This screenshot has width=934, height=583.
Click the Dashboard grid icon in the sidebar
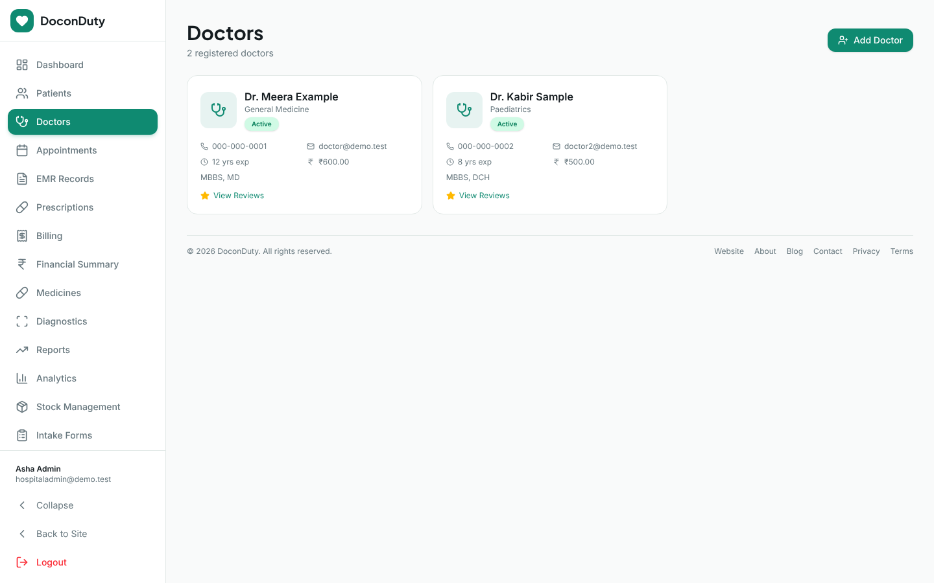pyautogui.click(x=22, y=65)
